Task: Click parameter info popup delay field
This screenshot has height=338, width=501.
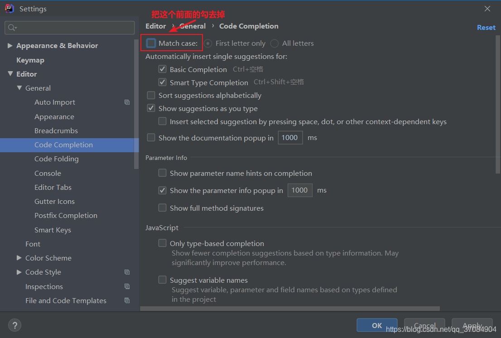Action: [300, 190]
